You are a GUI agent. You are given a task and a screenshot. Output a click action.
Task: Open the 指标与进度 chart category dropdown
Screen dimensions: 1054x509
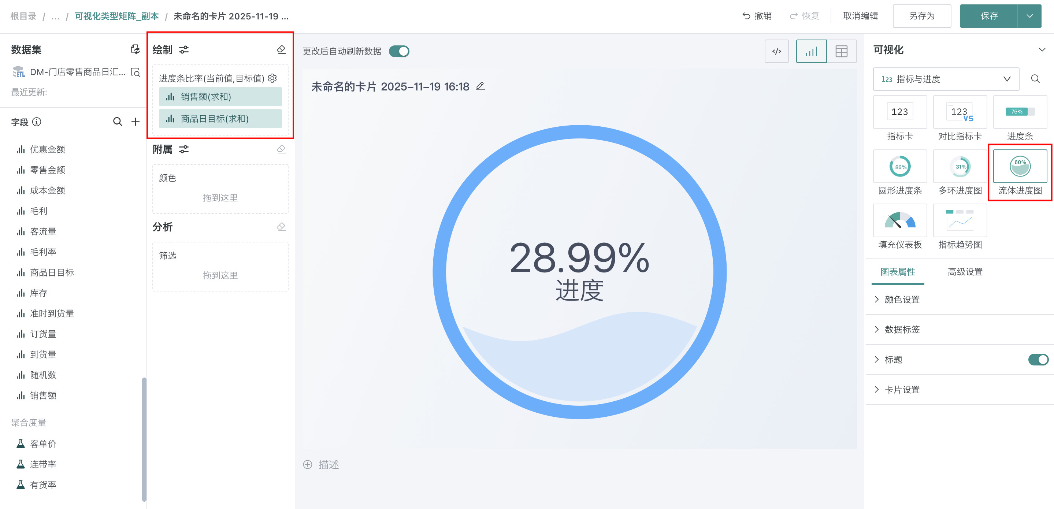click(x=946, y=79)
